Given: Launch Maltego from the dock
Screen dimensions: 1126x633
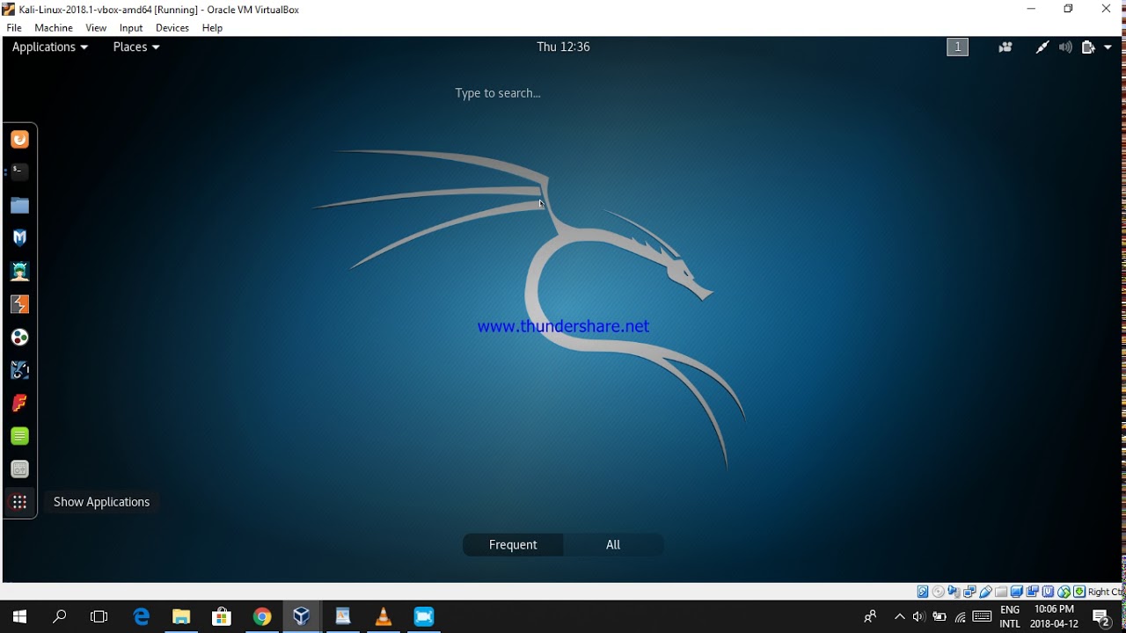Looking at the screenshot, I should tap(19, 370).
